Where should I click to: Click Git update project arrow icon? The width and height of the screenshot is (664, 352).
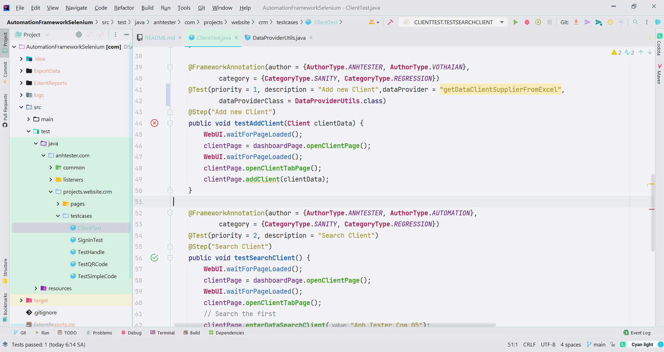point(576,22)
